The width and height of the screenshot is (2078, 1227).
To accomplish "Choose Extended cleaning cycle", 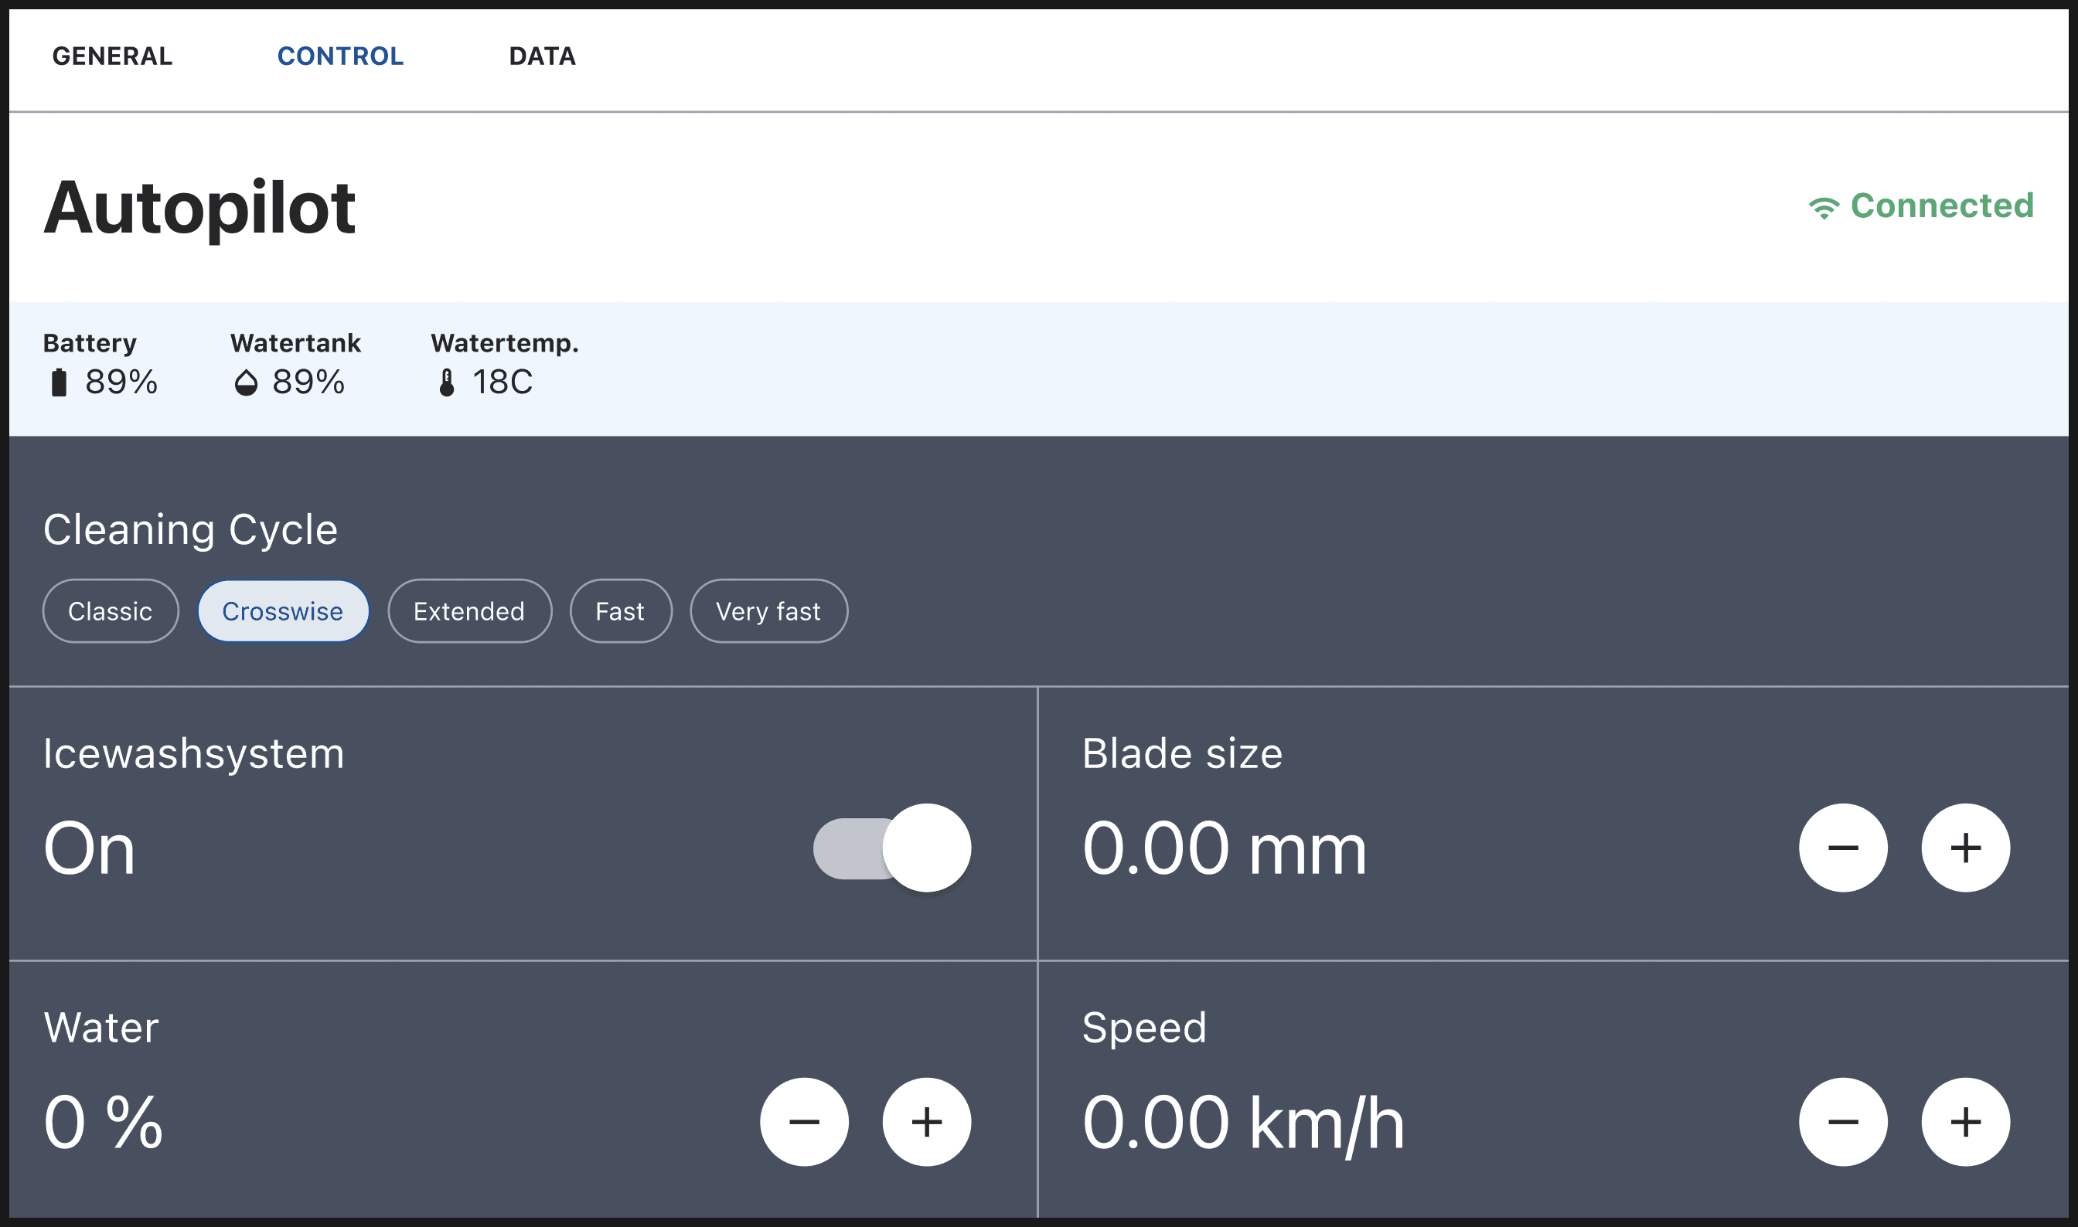I will [x=469, y=611].
